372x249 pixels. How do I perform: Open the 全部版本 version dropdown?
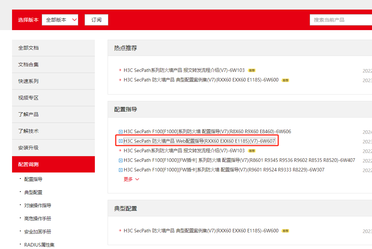pos(60,20)
